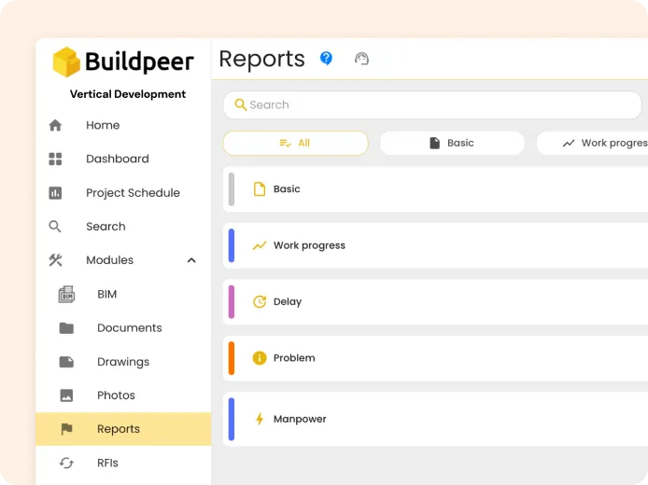Click the purple color bar on Delay row

tap(232, 302)
